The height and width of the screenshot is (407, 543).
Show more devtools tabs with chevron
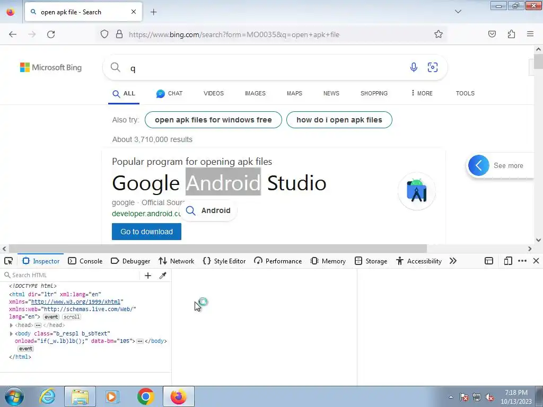point(453,261)
